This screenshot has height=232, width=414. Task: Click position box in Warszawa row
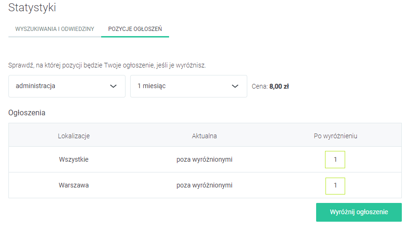[335, 186]
